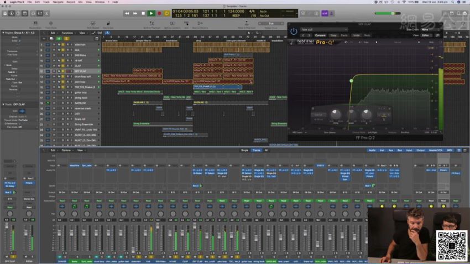Image resolution: width=470 pixels, height=264 pixels.
Task: Click the plugin link chain icon
Action: click(x=437, y=35)
